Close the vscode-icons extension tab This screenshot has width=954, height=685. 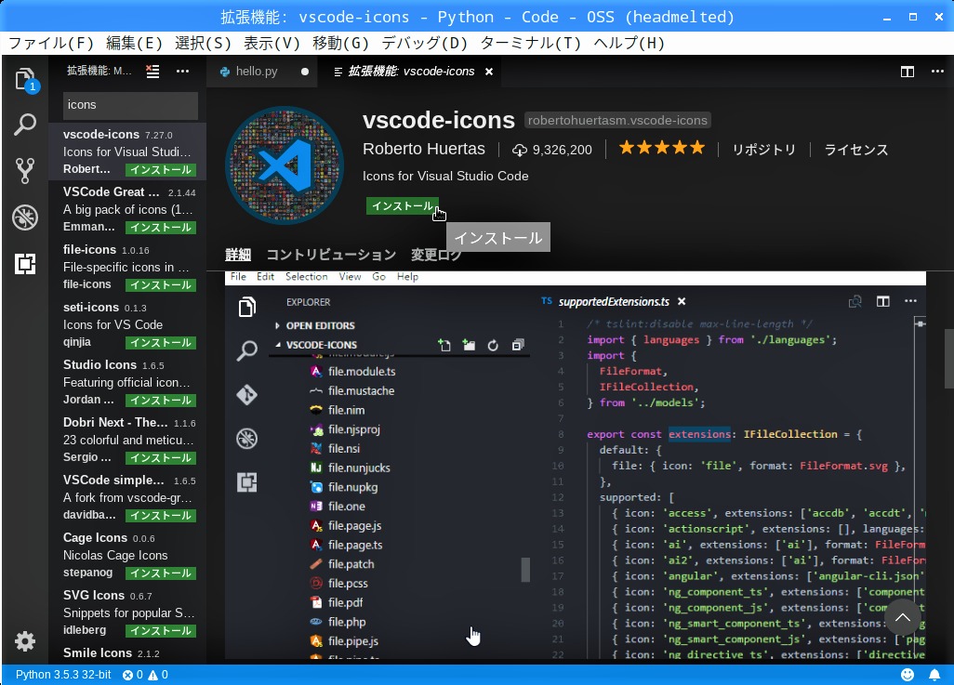[488, 72]
